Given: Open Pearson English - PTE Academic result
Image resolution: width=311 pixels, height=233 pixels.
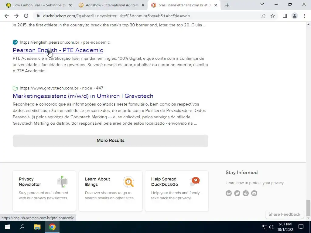Looking at the screenshot, I should (x=58, y=50).
